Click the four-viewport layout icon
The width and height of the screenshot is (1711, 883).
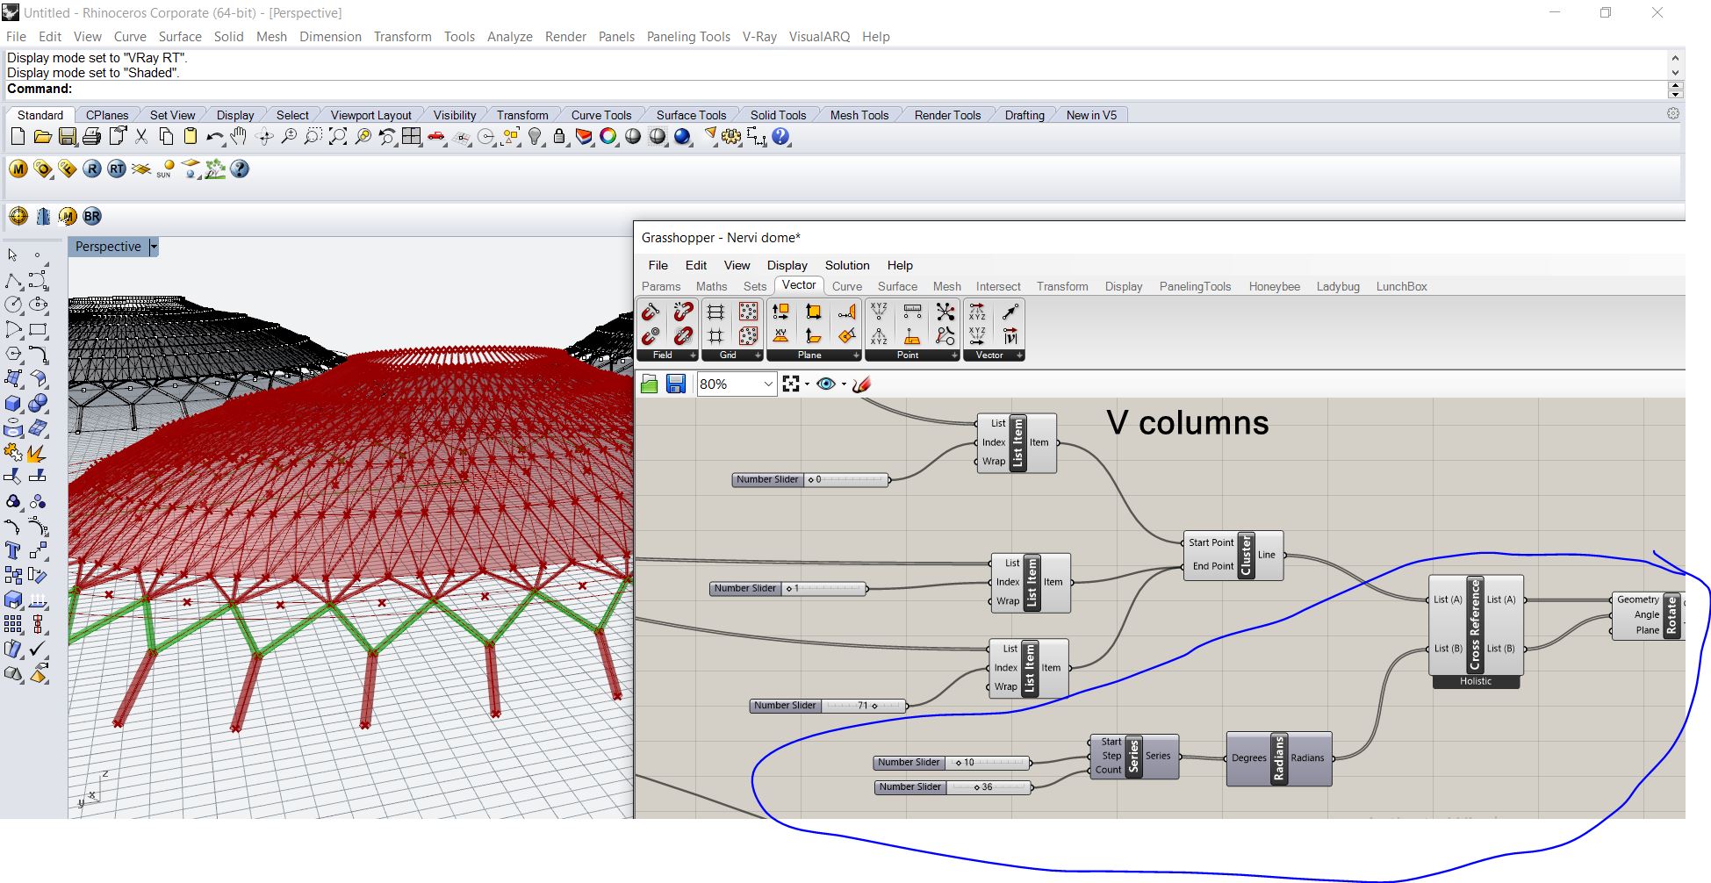(x=412, y=137)
